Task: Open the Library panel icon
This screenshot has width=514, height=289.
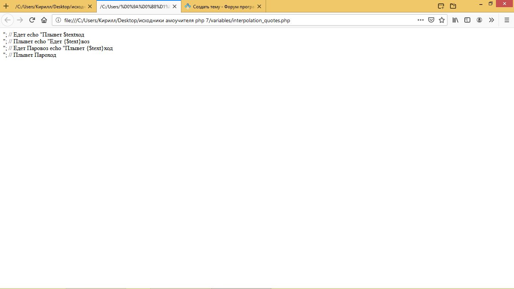Action: [x=455, y=20]
